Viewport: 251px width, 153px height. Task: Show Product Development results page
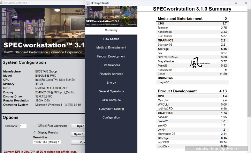click(111, 56)
